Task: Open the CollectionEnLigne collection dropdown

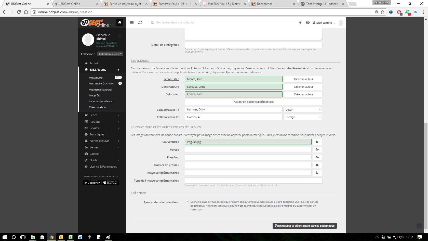Action: pos(110,54)
